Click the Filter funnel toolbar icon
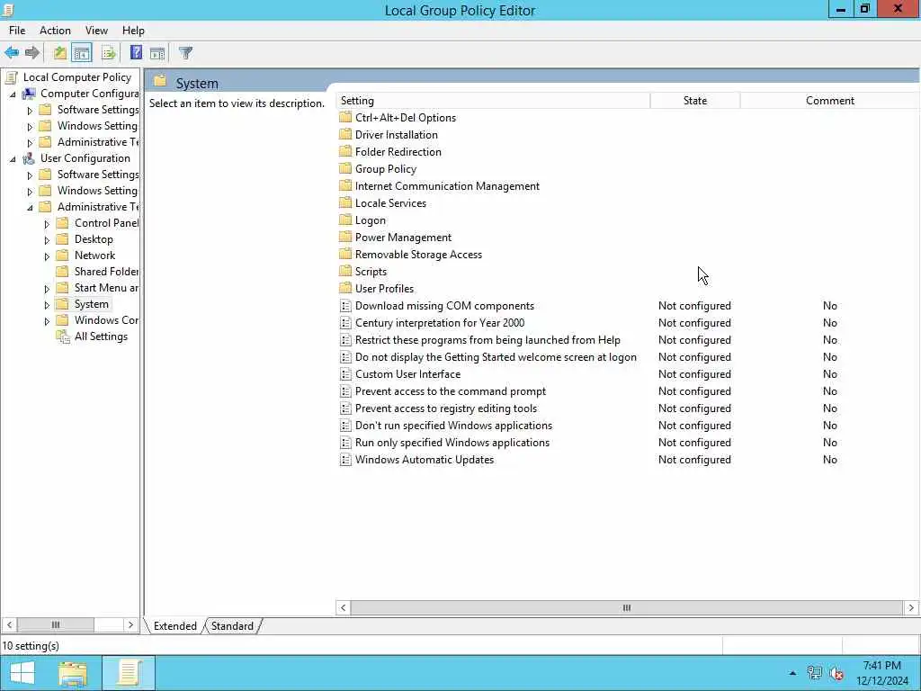 pyautogui.click(x=185, y=53)
